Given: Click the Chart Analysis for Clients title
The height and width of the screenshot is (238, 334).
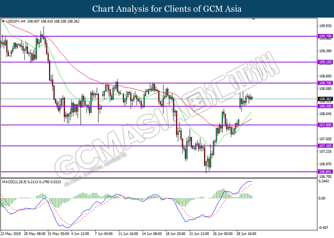Looking at the screenshot, I should tap(167, 9).
